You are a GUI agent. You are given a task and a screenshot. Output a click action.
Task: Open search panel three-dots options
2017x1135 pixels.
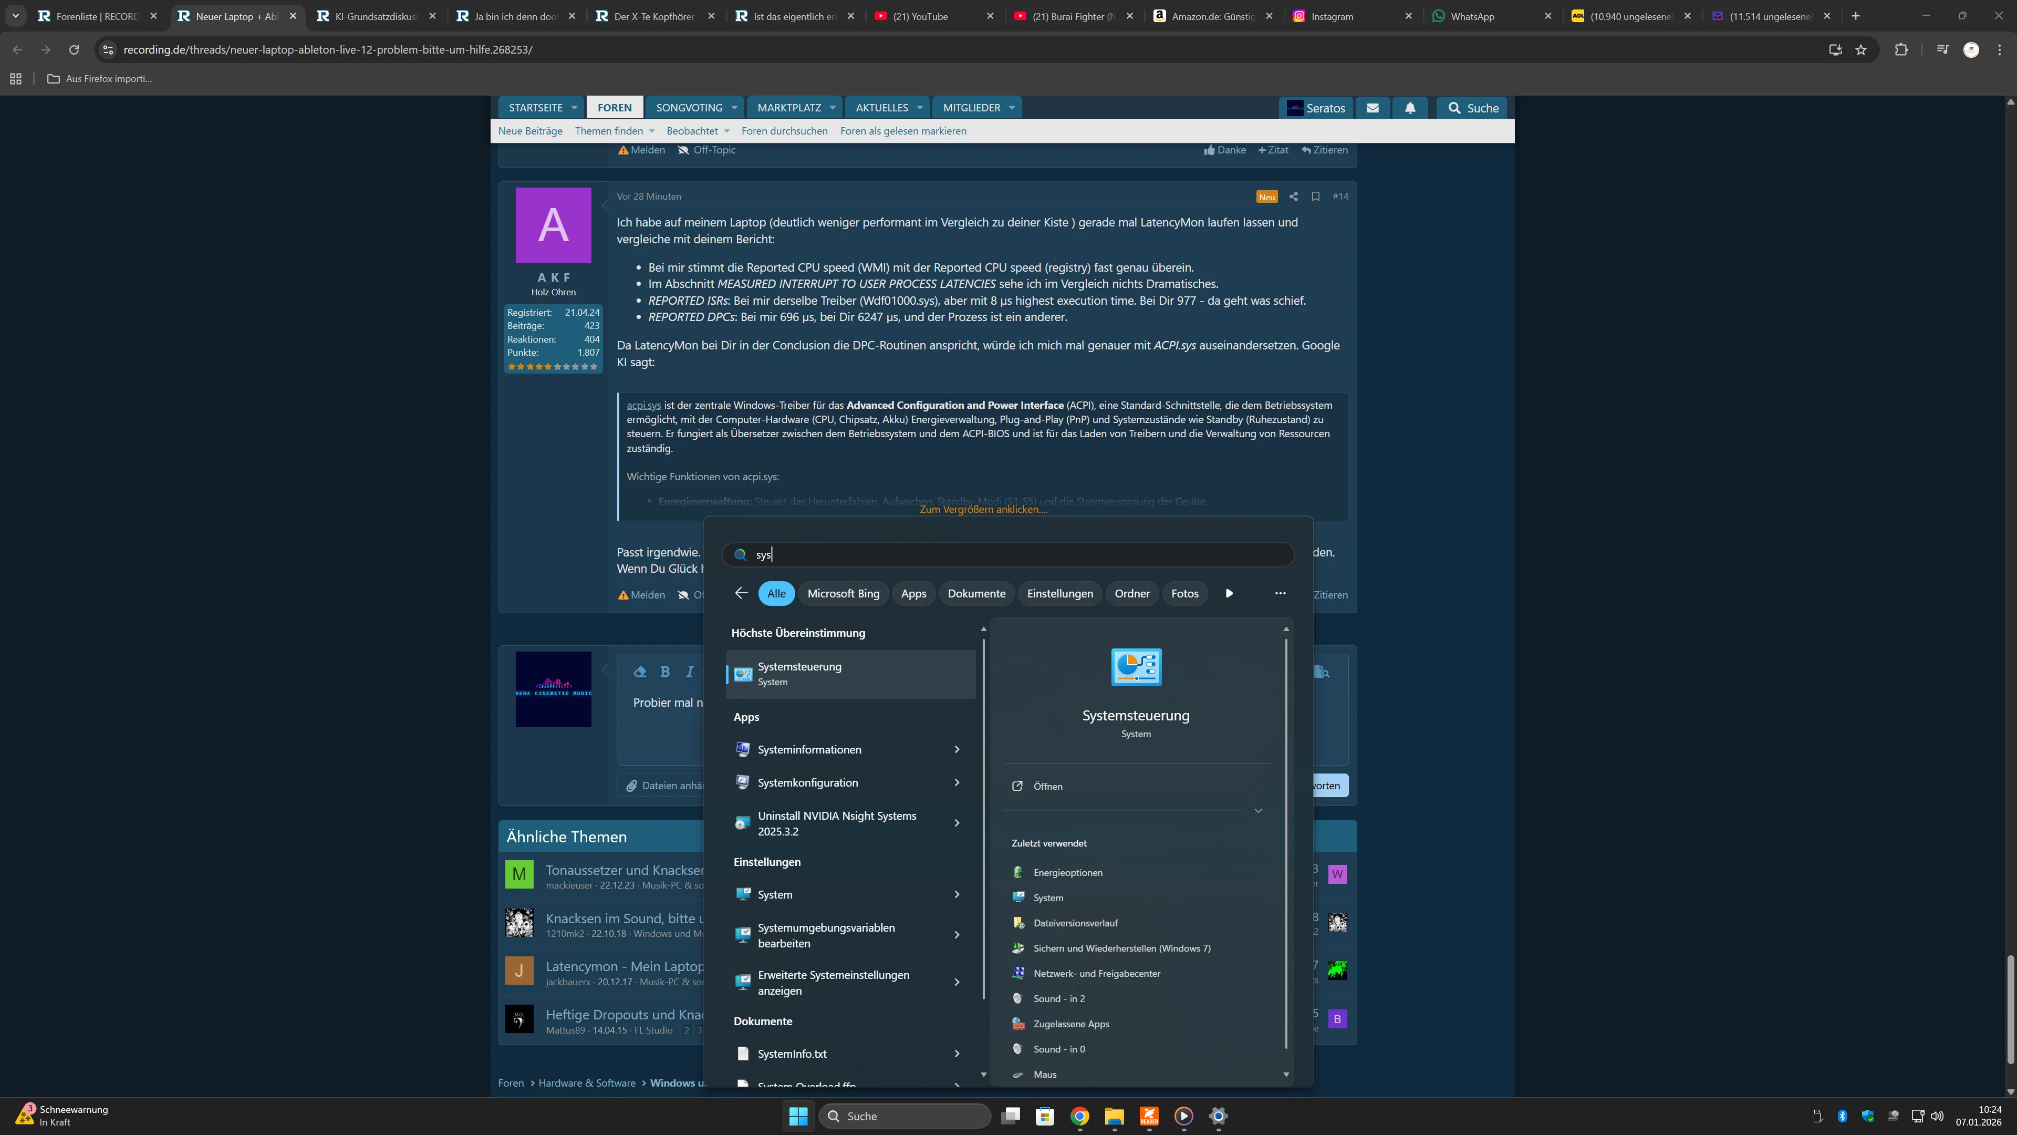[1280, 593]
